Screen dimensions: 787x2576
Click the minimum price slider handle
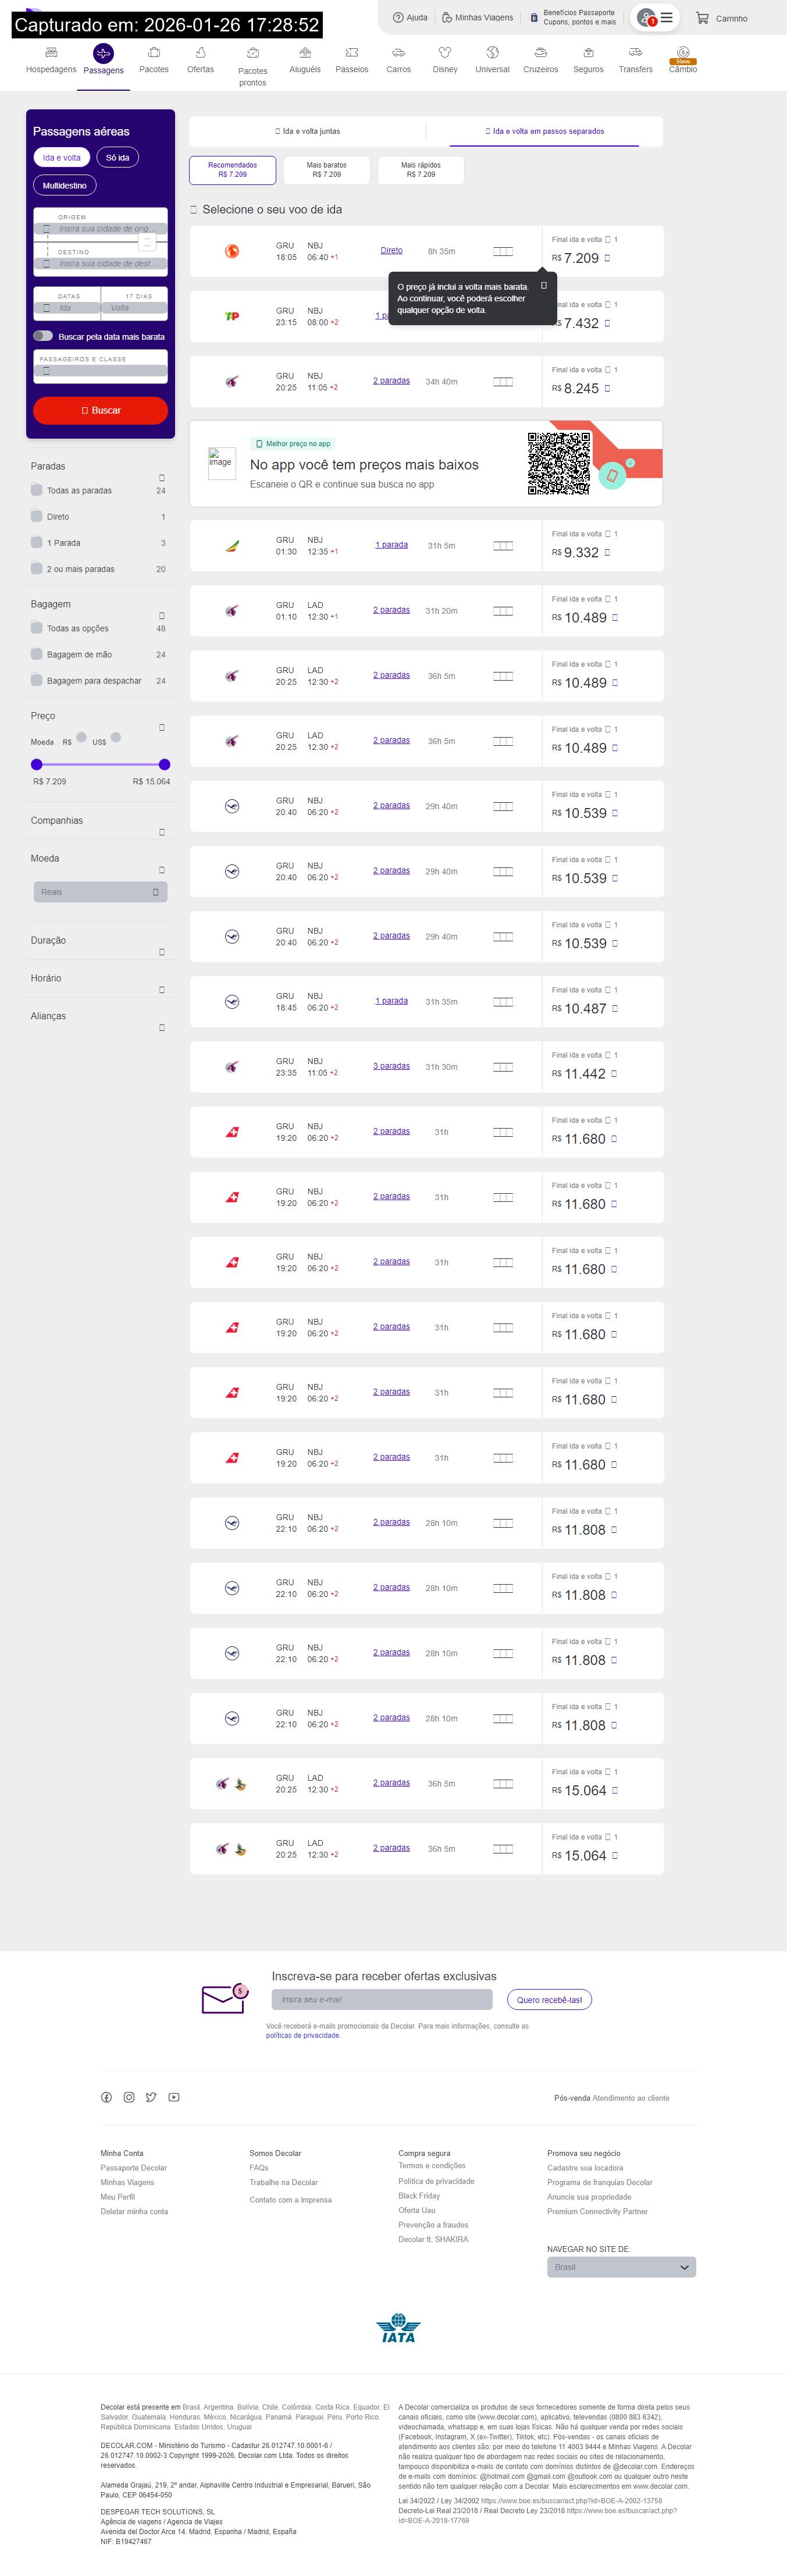tap(37, 764)
